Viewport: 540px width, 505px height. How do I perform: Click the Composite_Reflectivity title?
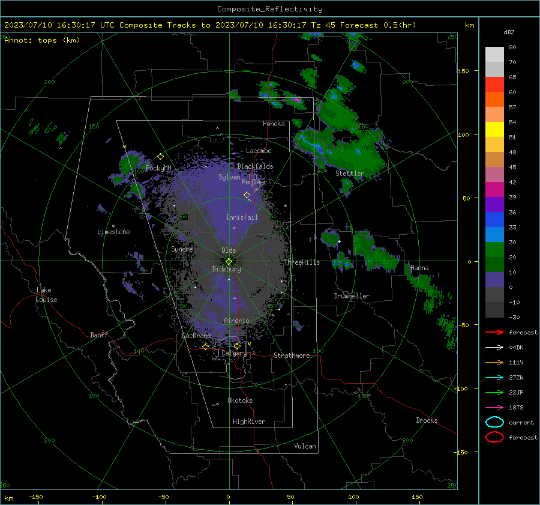tap(270, 9)
